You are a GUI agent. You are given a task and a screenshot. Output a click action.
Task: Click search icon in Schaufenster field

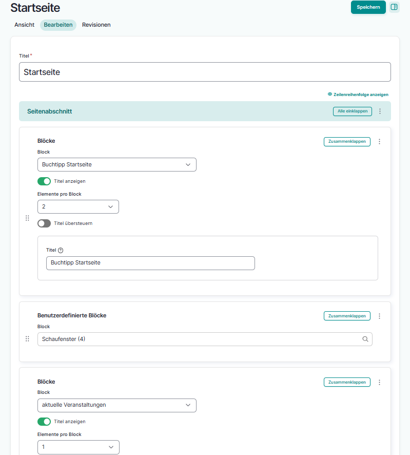click(x=365, y=339)
